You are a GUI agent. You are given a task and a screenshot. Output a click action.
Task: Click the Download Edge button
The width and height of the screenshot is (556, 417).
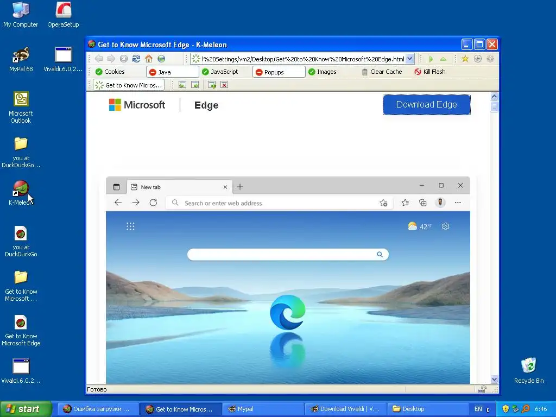click(427, 105)
